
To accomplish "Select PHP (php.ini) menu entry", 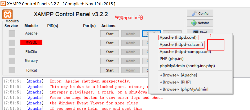I will (172, 59).
